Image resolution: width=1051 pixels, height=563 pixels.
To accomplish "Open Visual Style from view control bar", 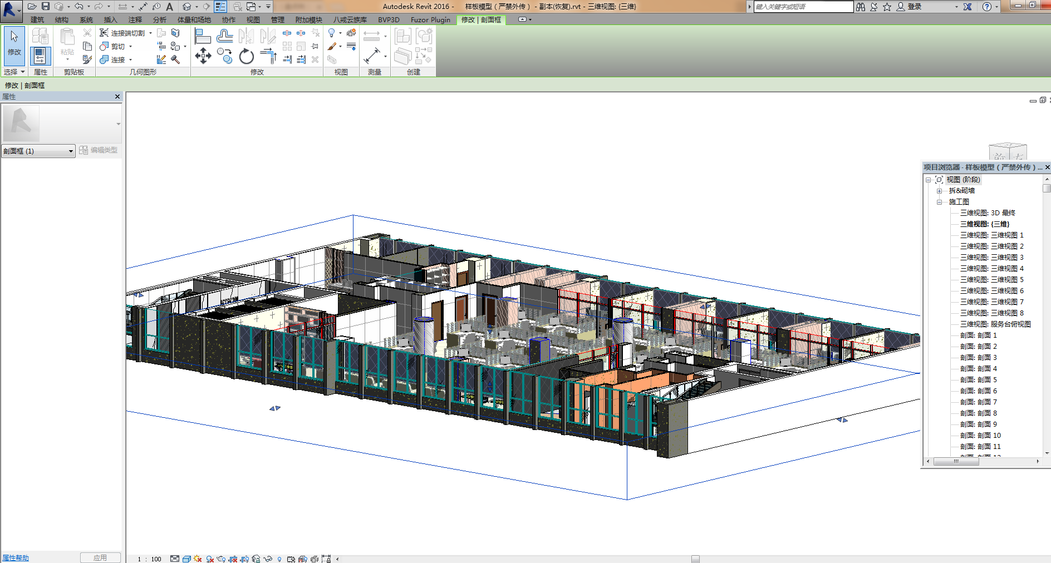I will pyautogui.click(x=187, y=559).
